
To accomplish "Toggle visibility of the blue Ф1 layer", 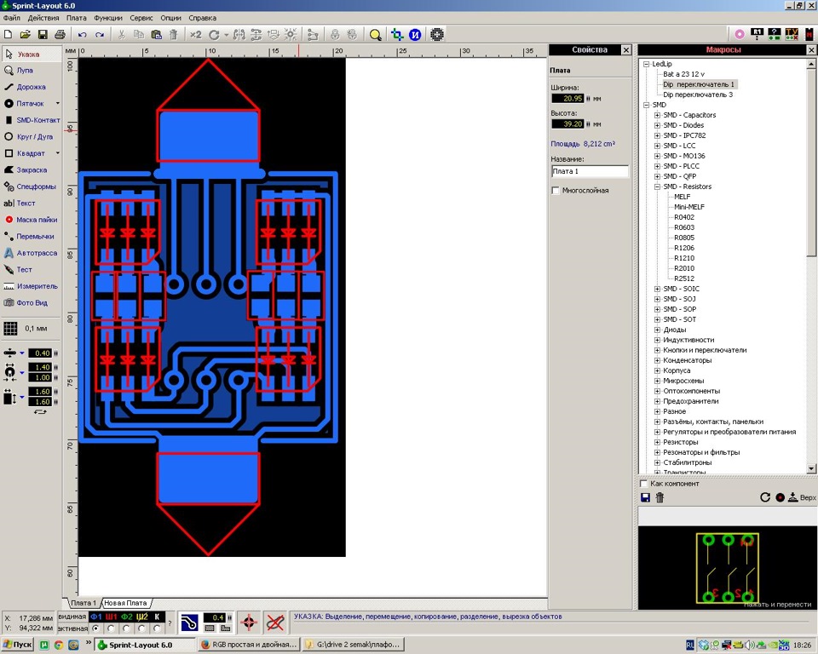I will coord(96,617).
